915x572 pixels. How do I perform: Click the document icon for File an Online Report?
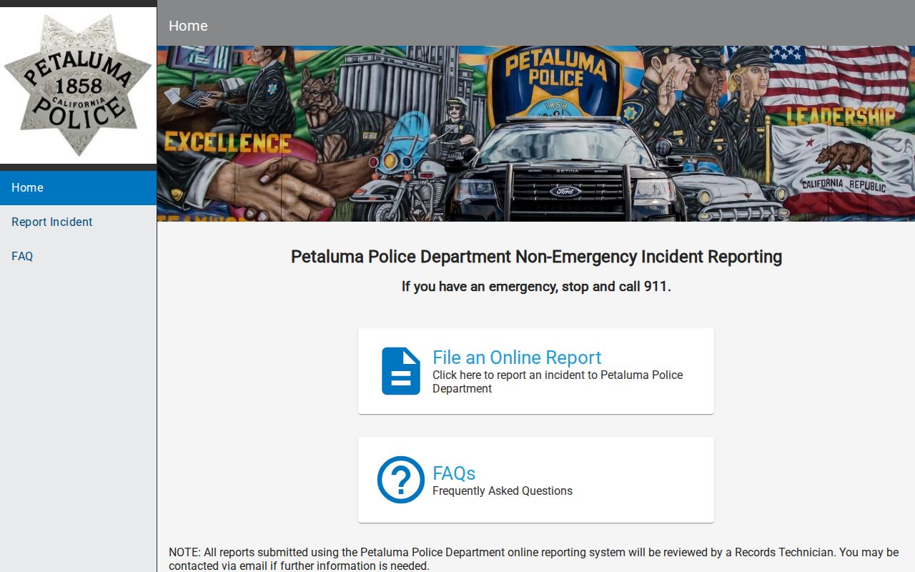click(401, 371)
